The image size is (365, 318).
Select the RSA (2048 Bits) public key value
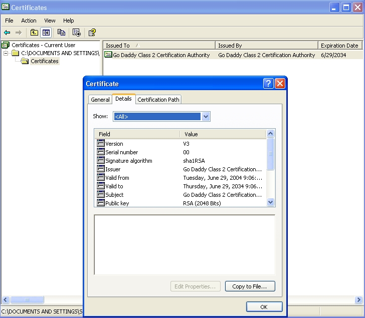pyautogui.click(x=202, y=203)
